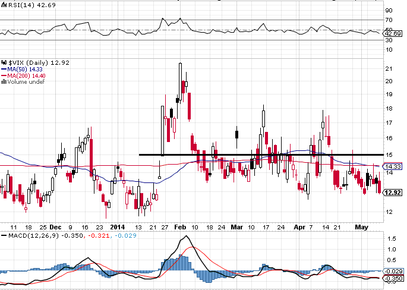Click the May month label on date axis
Viewport: 407px width, 290px height.
point(362,227)
